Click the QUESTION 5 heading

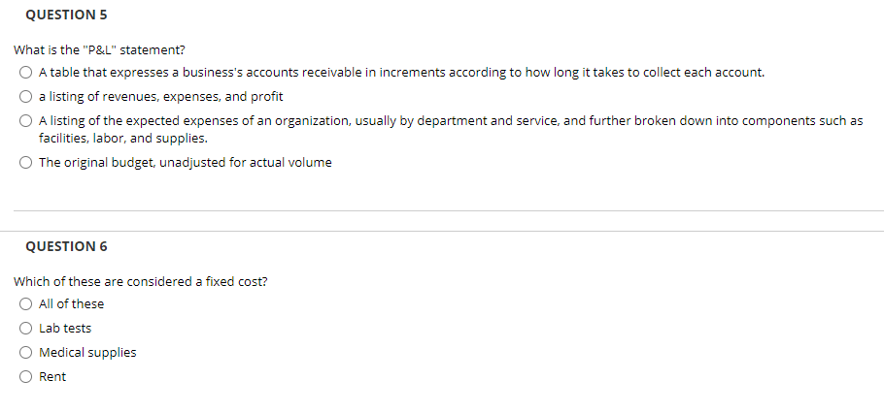coord(66,16)
